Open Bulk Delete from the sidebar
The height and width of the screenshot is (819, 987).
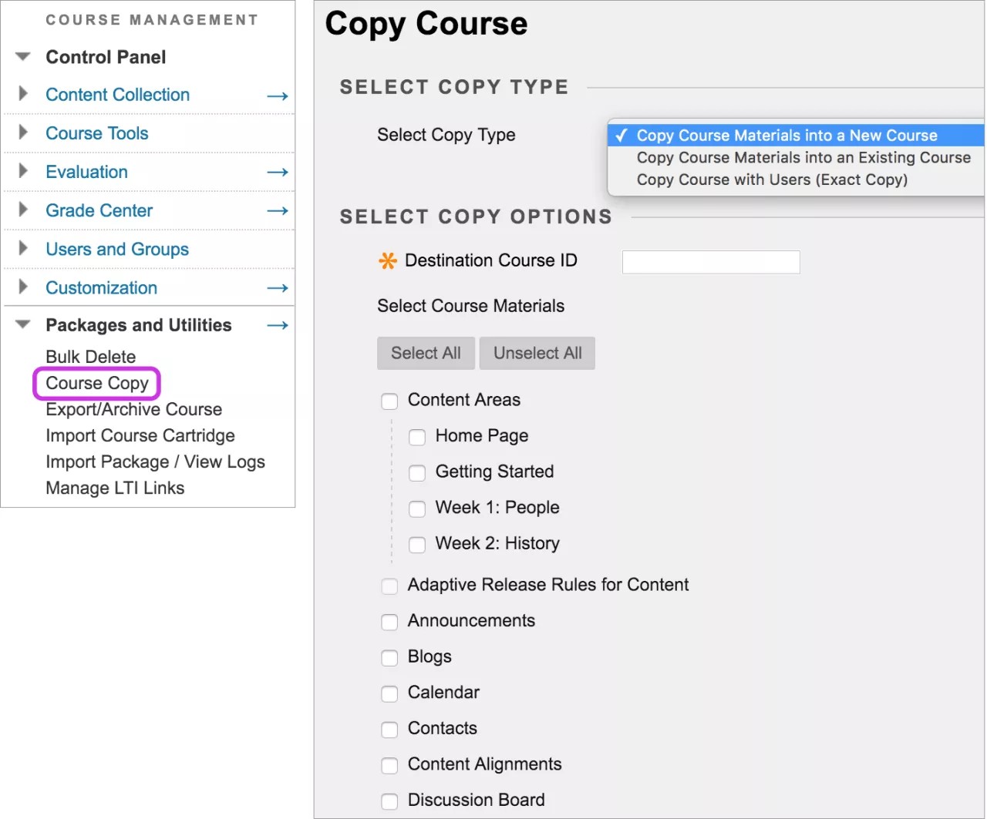coord(90,357)
